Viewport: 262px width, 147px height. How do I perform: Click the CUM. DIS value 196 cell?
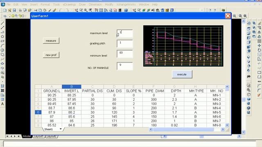[114, 125]
